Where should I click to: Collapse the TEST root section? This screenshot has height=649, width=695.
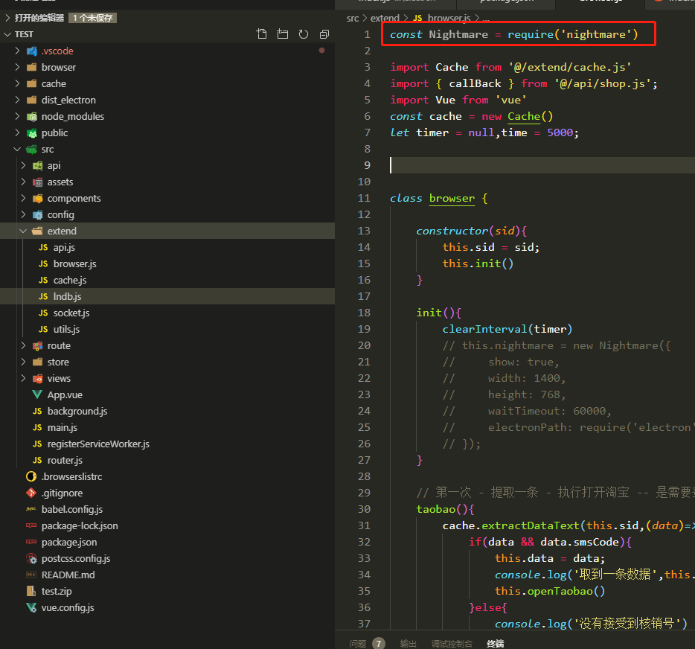pos(7,34)
